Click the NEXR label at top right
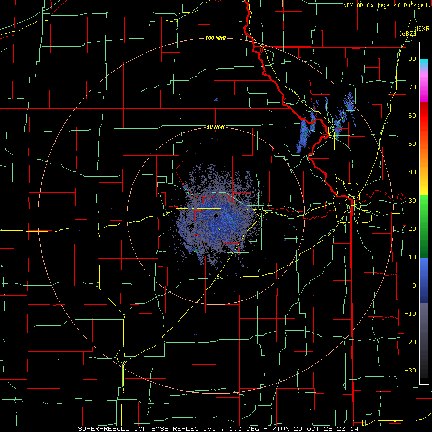 [422, 29]
